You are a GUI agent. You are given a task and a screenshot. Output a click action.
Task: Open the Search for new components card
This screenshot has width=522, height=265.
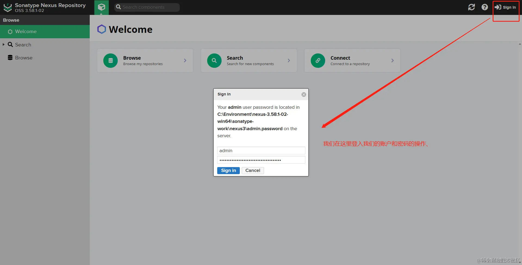coord(249,60)
